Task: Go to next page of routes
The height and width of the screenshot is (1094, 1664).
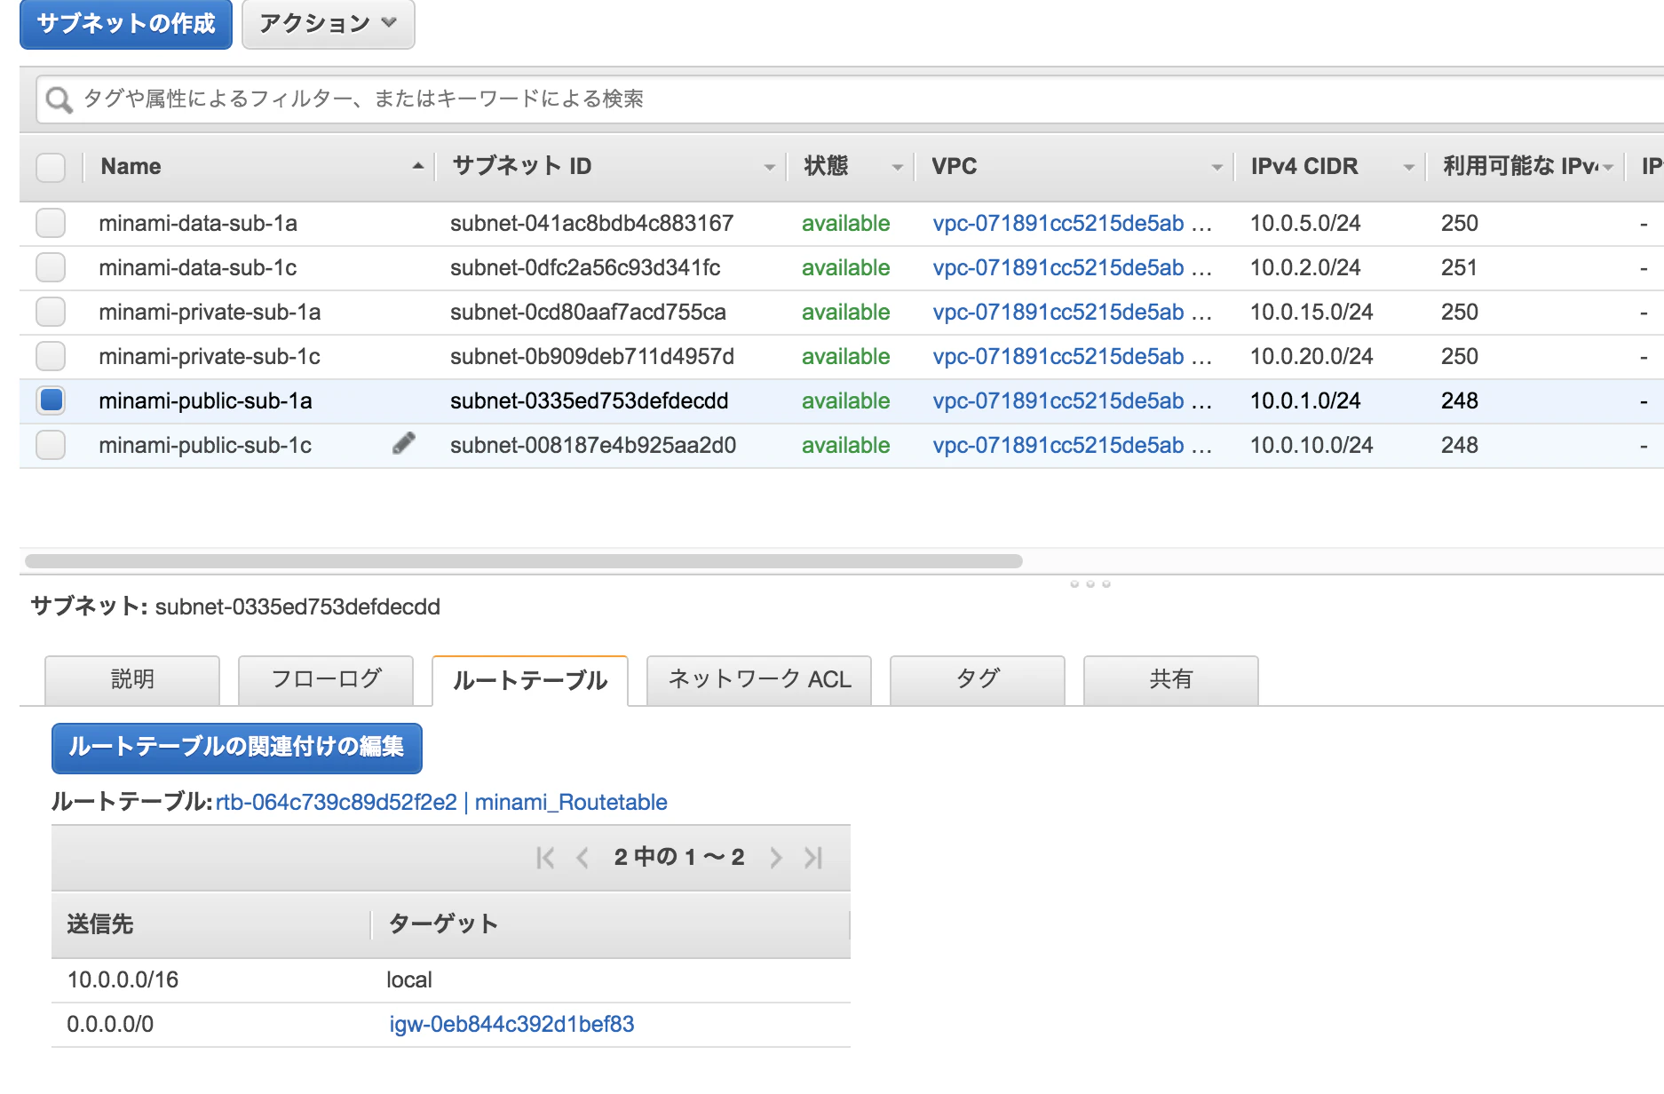Action: point(776,858)
